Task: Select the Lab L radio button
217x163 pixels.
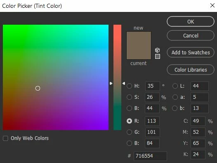Action: click(x=175, y=86)
